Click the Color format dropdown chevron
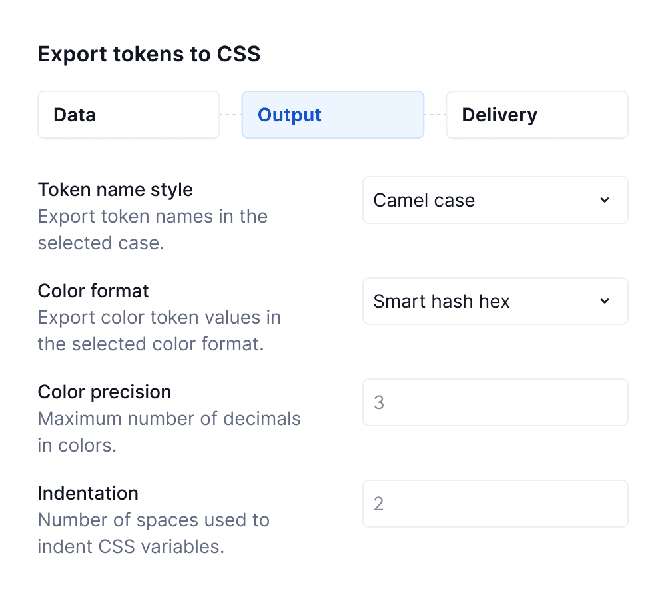The height and width of the screenshot is (597, 666). tap(605, 301)
